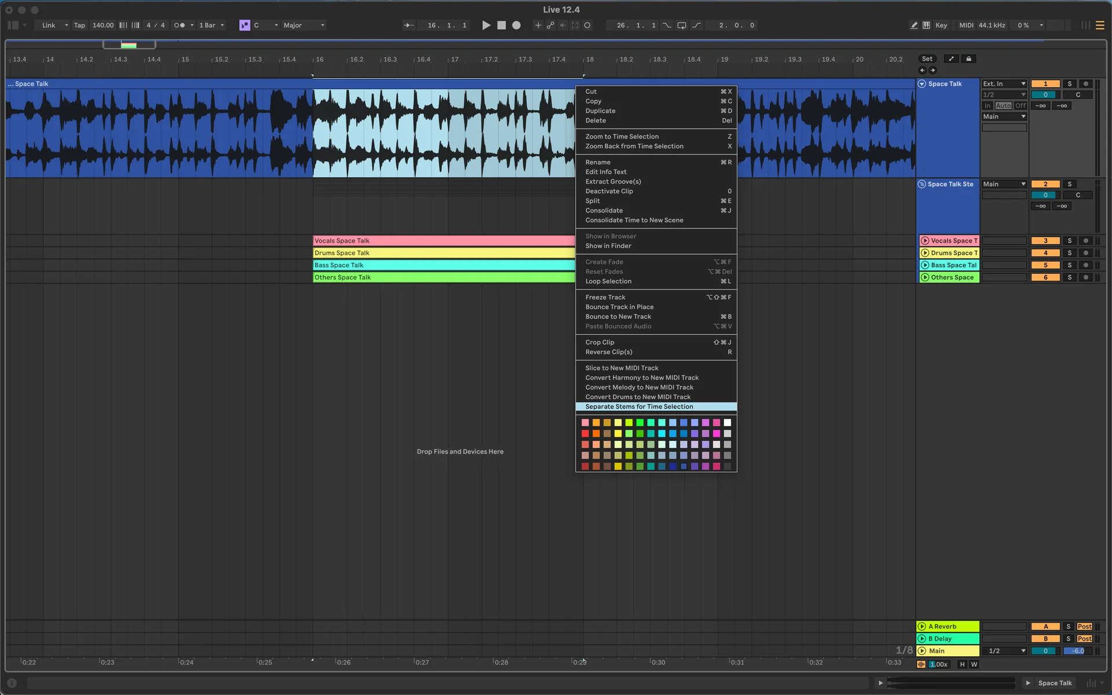The width and height of the screenshot is (1112, 695).
Task: Toggle the scale mode button beside key C
Action: [x=244, y=25]
